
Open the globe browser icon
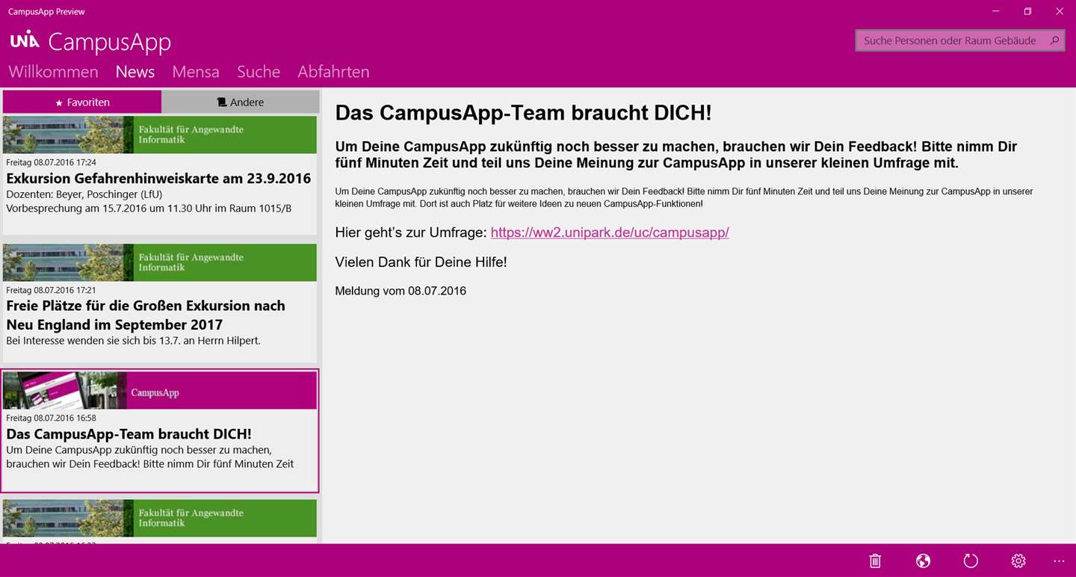pyautogui.click(x=923, y=561)
